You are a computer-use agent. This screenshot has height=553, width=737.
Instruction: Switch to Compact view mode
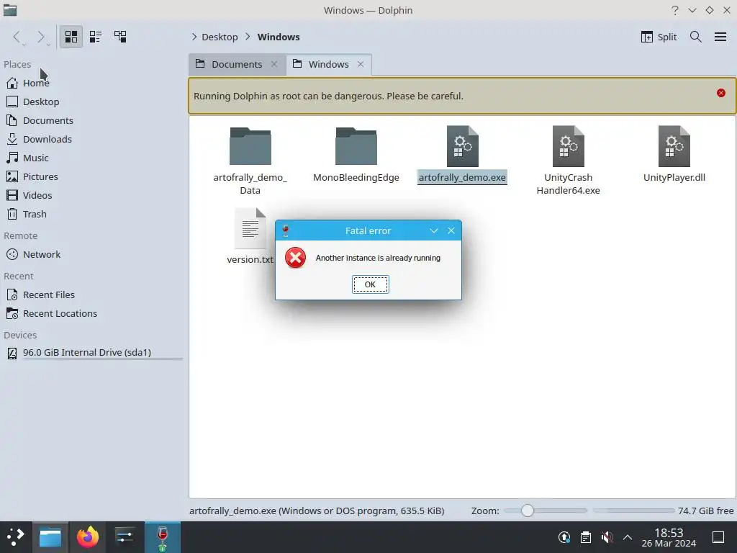96,37
